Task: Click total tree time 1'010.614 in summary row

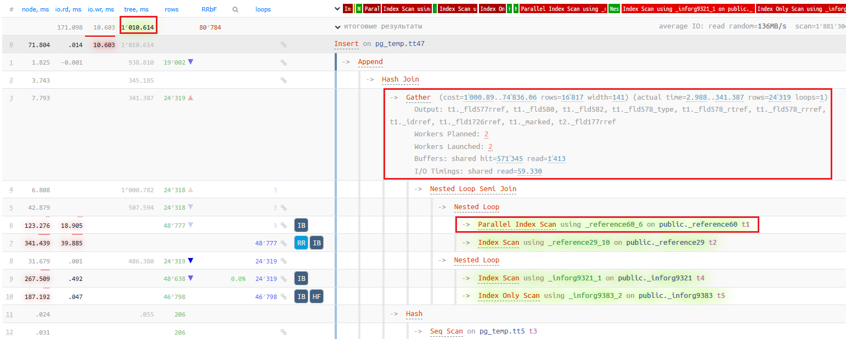Action: [138, 27]
